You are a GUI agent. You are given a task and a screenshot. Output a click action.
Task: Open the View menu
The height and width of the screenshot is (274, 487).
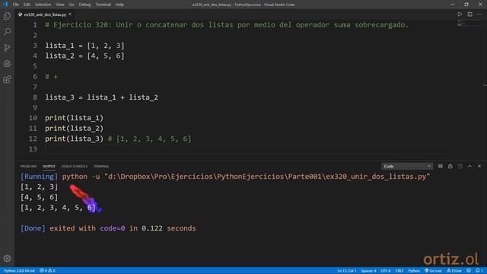60,5
